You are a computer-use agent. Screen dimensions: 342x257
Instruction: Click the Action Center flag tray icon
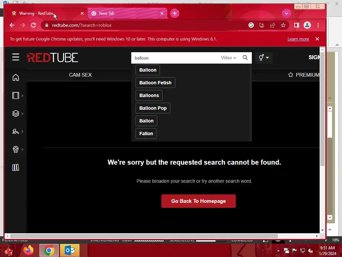pos(295,250)
